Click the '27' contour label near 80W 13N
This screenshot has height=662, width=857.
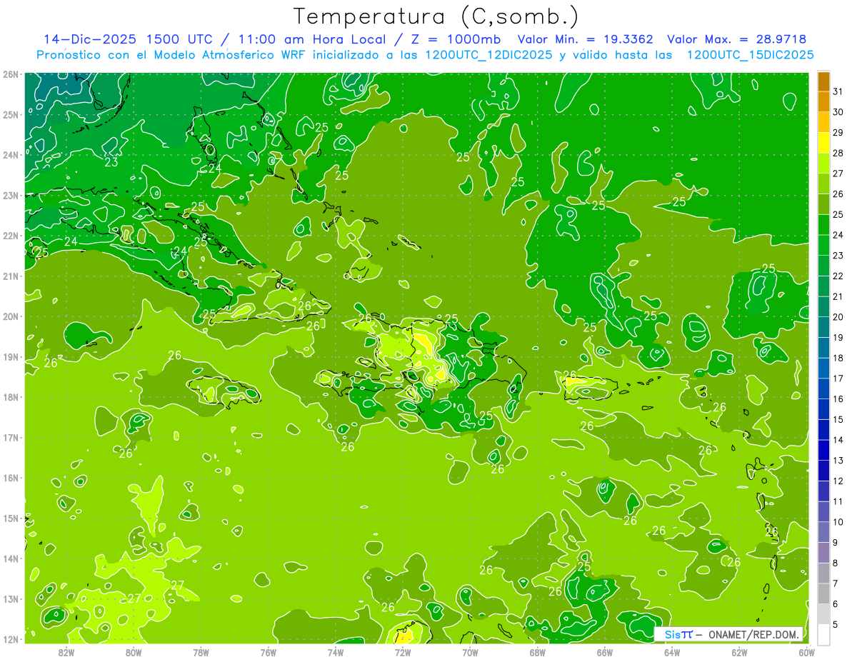134,598
